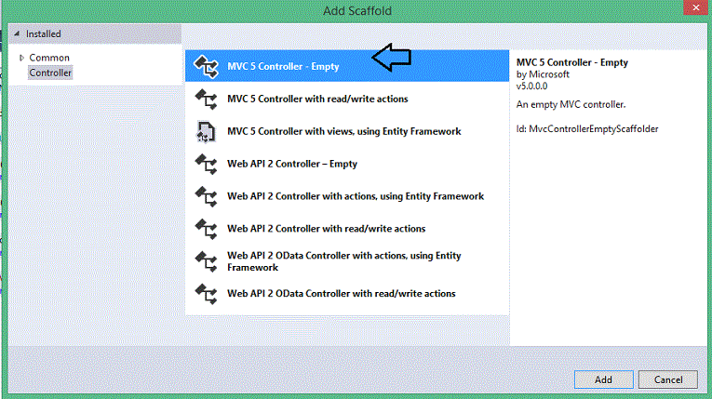The width and height of the screenshot is (712, 399).
Task: Select the Common tree item
Action: click(49, 58)
